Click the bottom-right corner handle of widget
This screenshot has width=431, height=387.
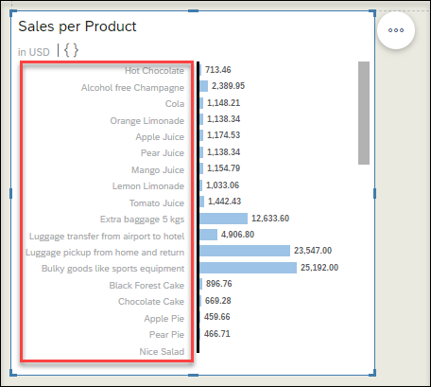372,373
